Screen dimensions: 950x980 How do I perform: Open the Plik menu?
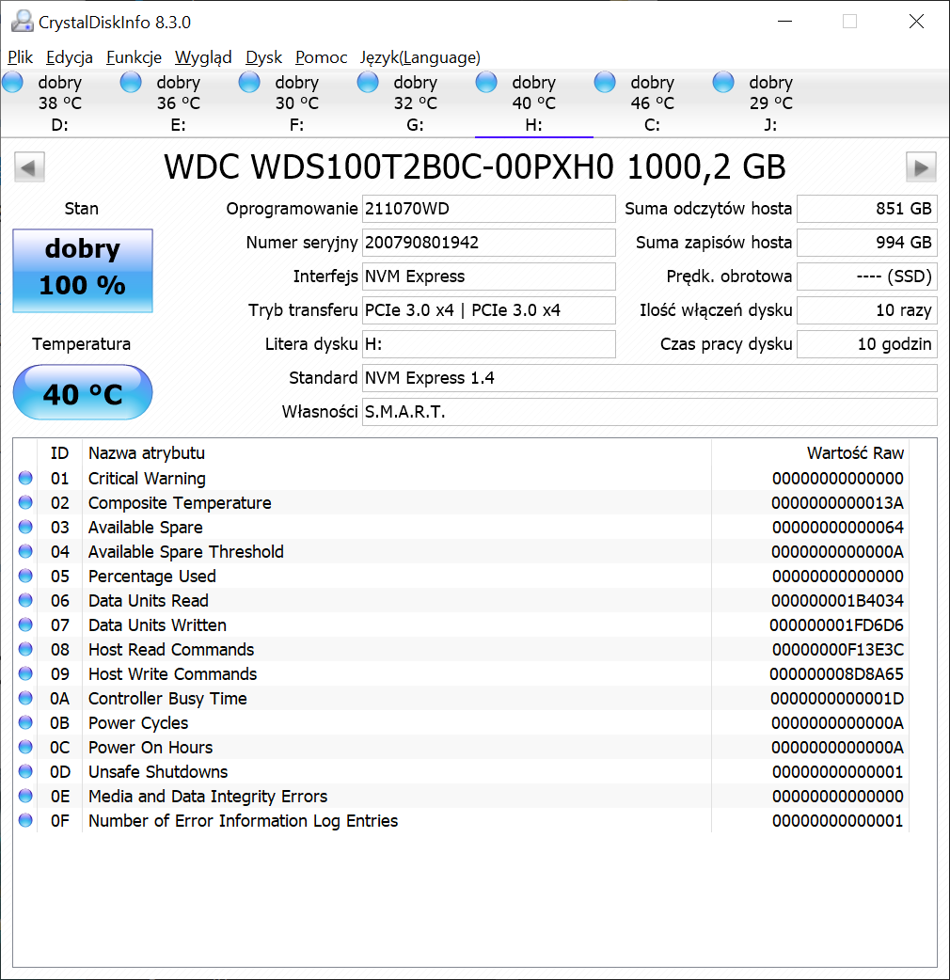click(x=21, y=57)
